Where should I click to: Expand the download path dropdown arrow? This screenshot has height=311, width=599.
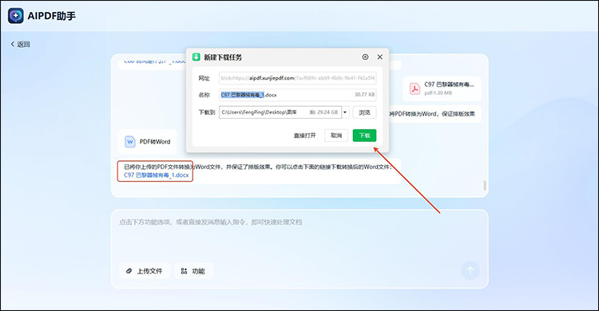345,112
